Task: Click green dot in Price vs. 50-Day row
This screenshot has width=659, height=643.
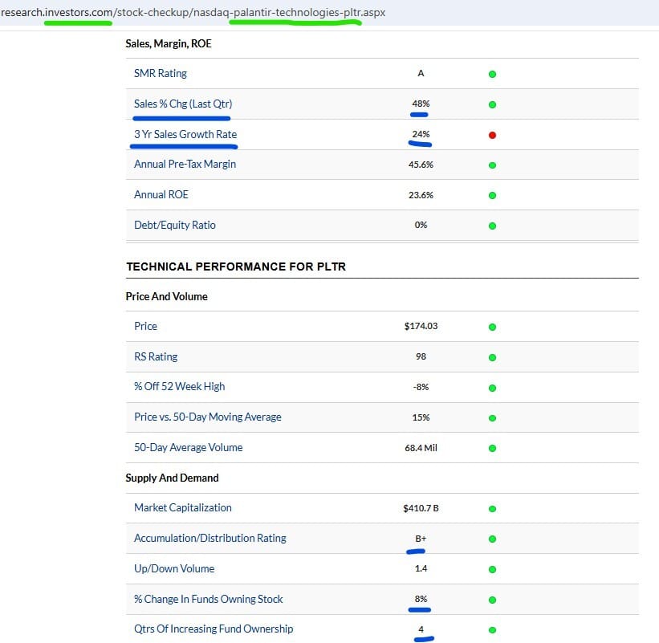Action: coord(492,417)
